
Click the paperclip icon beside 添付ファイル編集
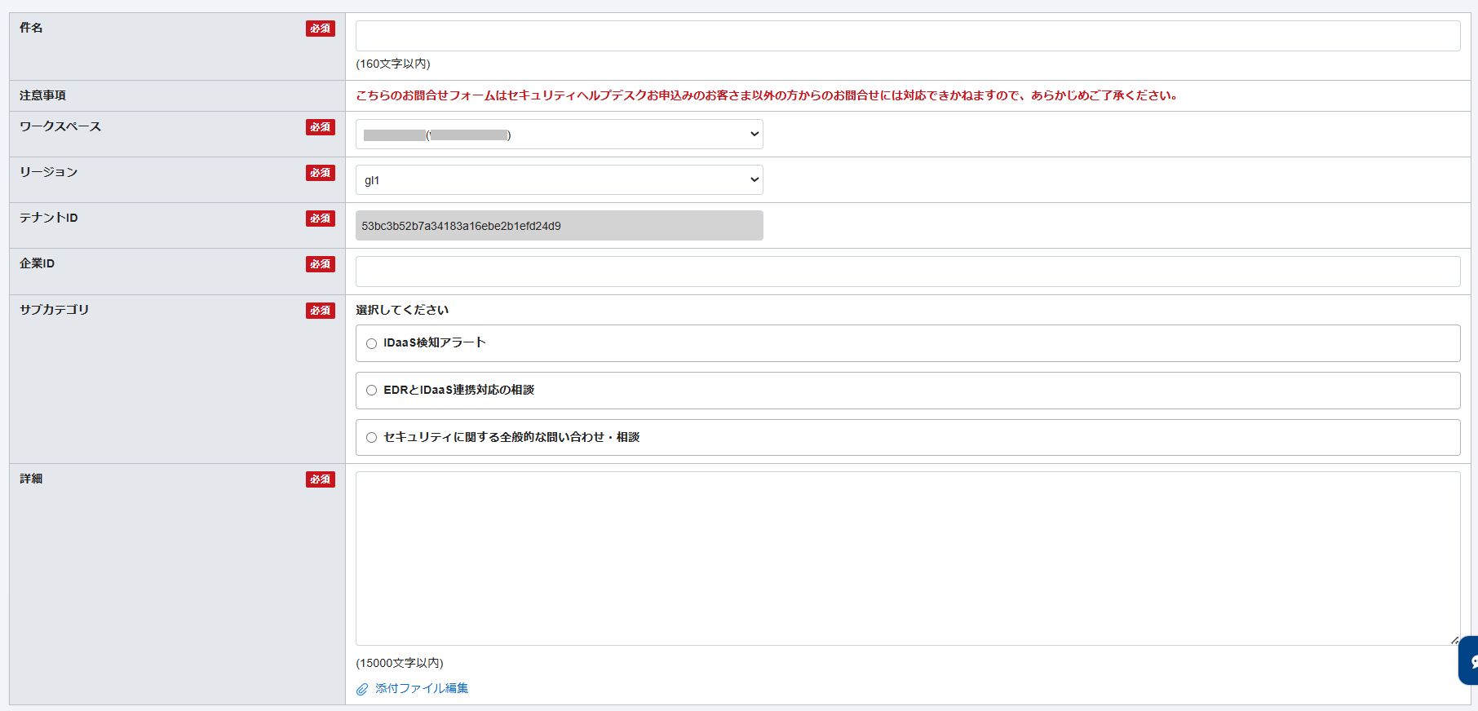tap(362, 689)
